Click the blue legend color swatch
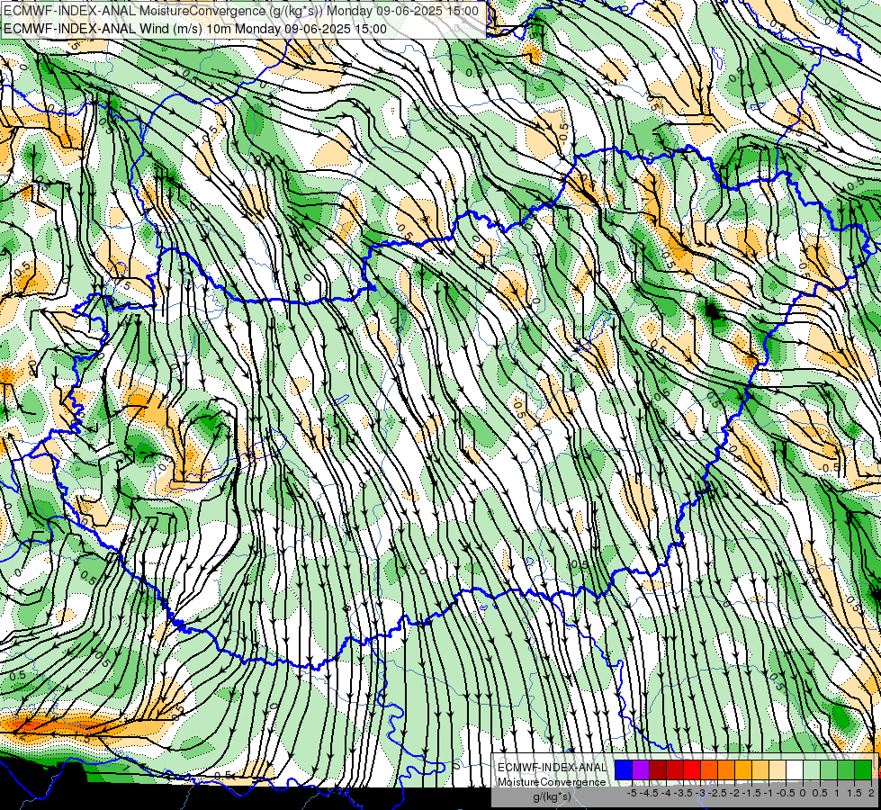 (x=624, y=770)
